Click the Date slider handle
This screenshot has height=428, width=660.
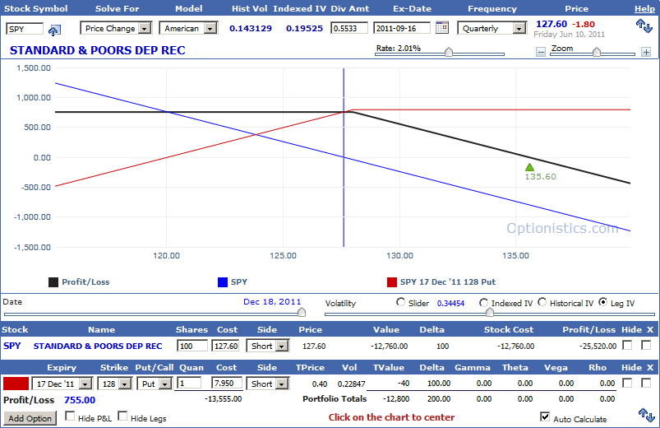[302, 313]
